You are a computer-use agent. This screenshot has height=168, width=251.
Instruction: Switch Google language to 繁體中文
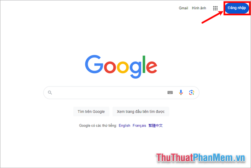pos(156,125)
